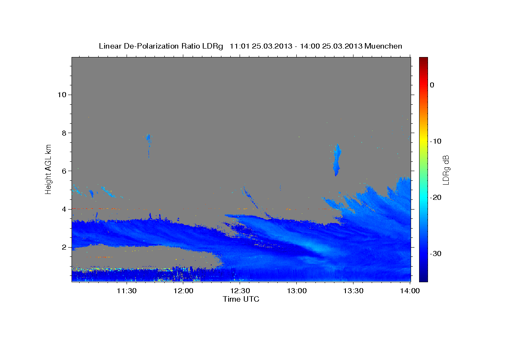
Task: Click the 12:00 time tick label
Action: pos(183,291)
